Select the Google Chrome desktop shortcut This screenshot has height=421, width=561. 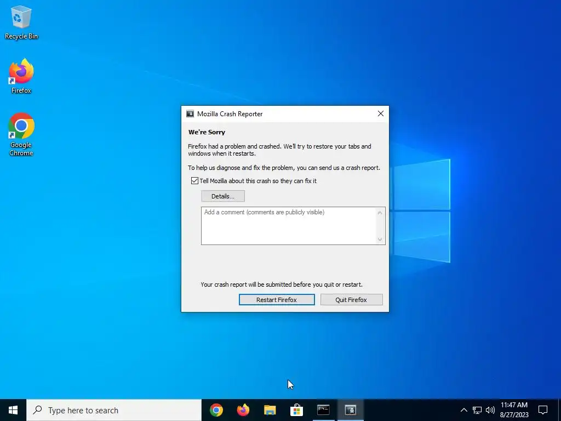click(x=21, y=134)
